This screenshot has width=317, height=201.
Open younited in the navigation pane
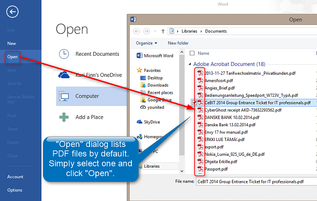(152, 107)
